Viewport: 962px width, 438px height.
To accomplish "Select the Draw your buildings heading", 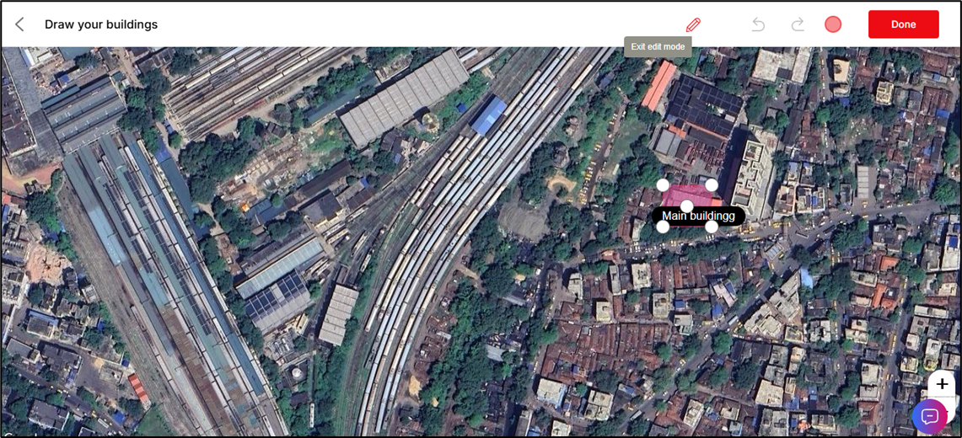I will point(101,24).
